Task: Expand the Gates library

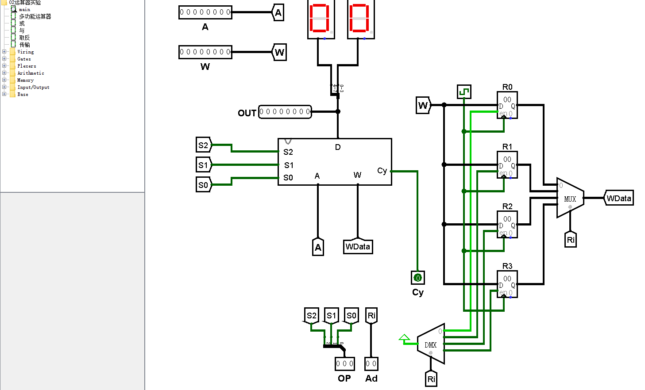Action: (x=4, y=59)
